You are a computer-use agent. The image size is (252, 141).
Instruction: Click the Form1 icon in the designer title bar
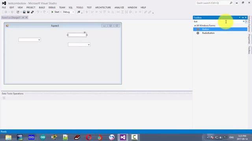coord(7,26)
